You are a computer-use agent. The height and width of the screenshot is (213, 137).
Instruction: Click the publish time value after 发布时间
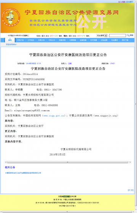coord(33,63)
